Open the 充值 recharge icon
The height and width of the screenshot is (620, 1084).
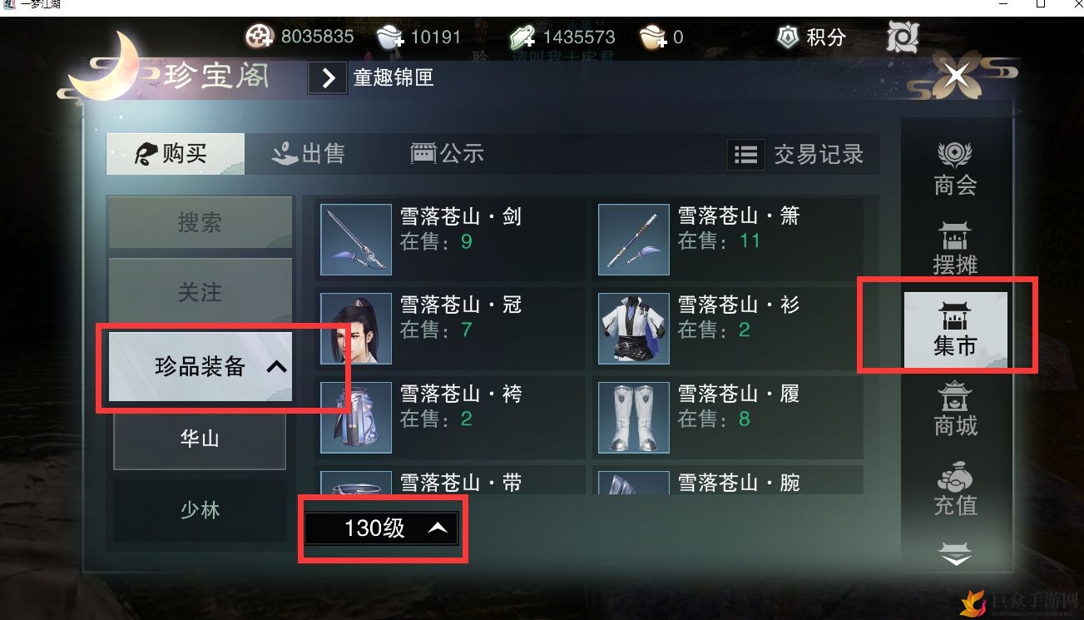[x=955, y=491]
